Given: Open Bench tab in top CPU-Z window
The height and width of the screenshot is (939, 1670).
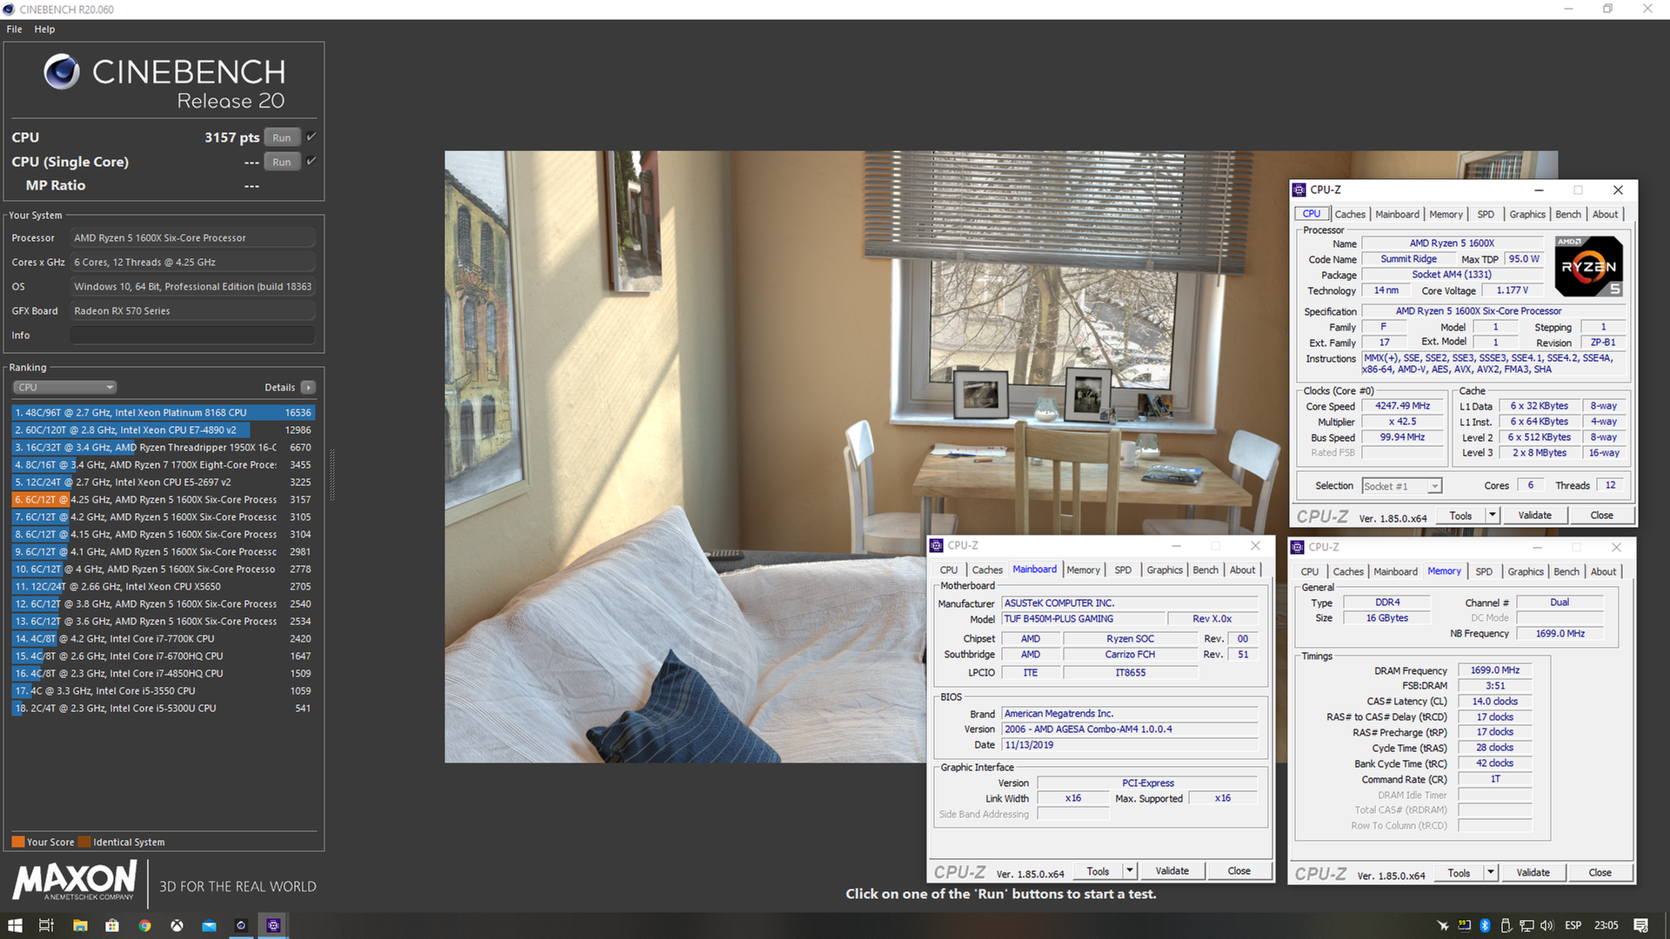Looking at the screenshot, I should tap(1568, 214).
